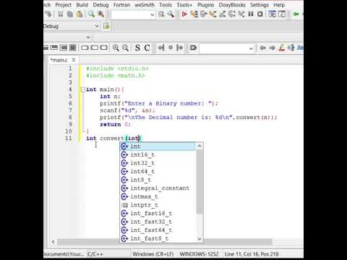Pause debugger with Break debugger icon
The image size is (347, 260).
point(251,14)
